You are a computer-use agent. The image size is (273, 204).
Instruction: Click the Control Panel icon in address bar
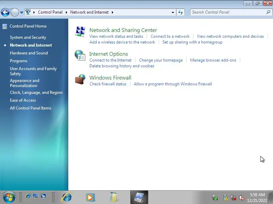tap(28, 12)
